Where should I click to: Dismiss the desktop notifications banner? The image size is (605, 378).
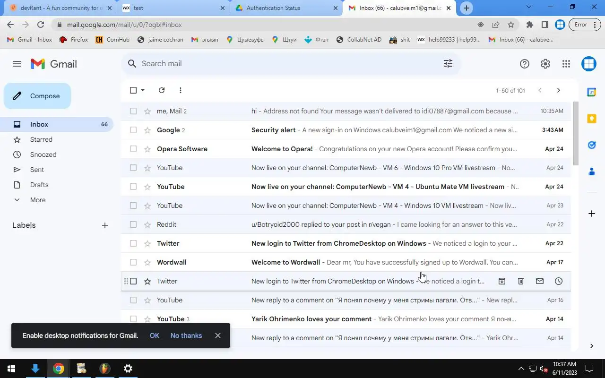pos(217,335)
